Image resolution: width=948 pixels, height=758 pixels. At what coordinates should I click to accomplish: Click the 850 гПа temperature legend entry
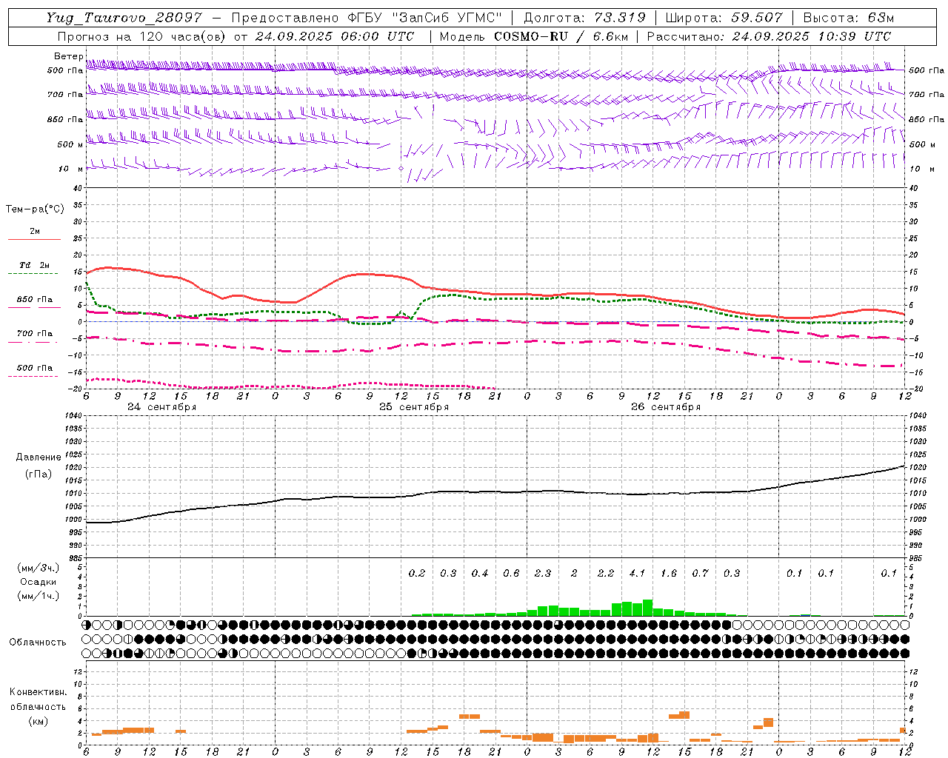(x=35, y=300)
